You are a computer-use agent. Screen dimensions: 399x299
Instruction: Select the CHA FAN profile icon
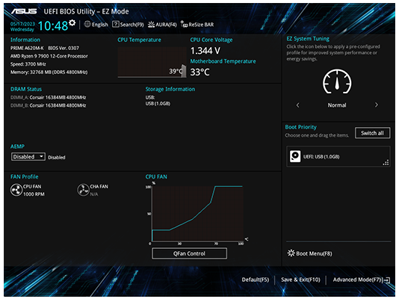pos(83,190)
